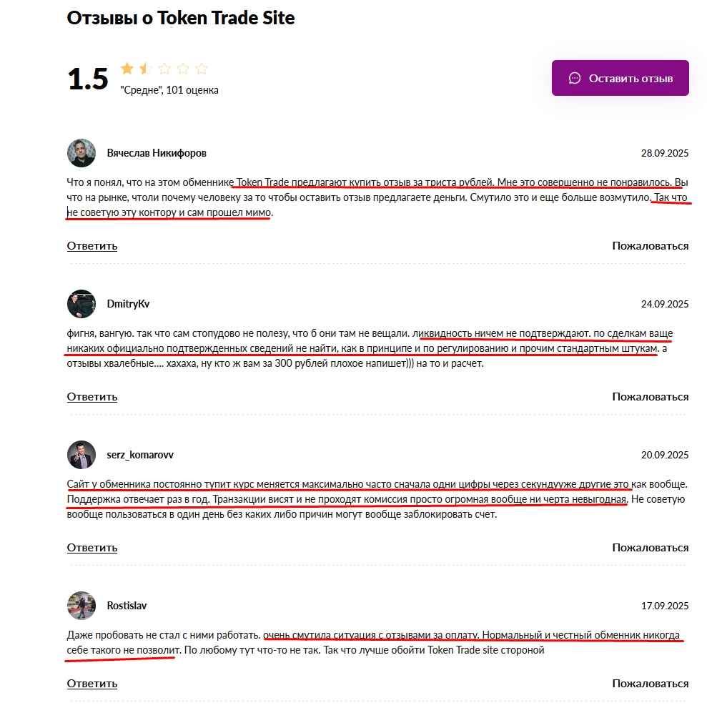This screenshot has height=723, width=707.
Task: Open serz_komarovv's profile picture
Action: pos(81,455)
